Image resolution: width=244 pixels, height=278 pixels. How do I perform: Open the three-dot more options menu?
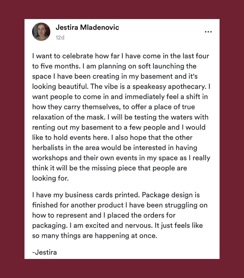[x=208, y=32]
